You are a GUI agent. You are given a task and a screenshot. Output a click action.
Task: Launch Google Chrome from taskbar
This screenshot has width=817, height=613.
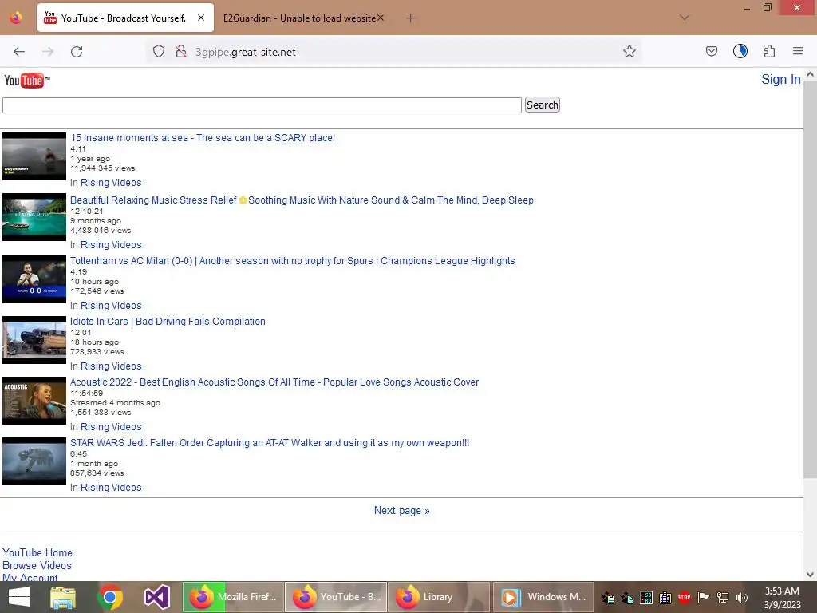(110, 597)
